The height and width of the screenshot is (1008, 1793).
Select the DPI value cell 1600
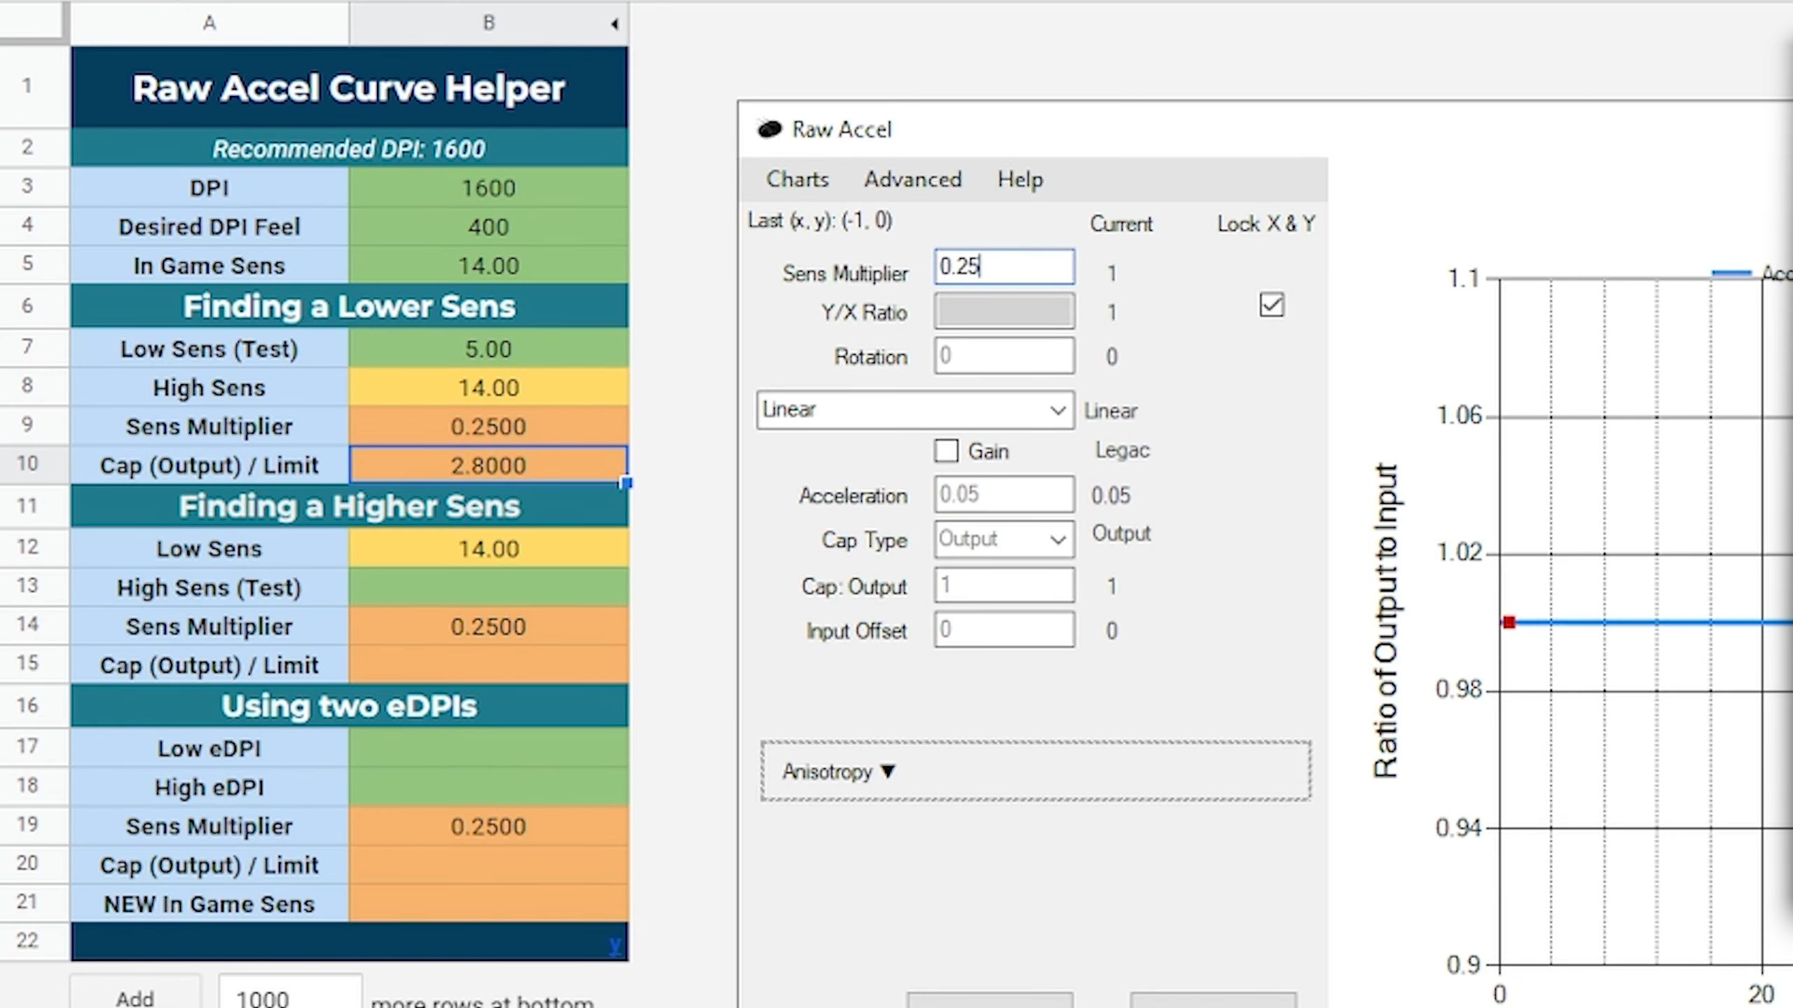(x=488, y=187)
